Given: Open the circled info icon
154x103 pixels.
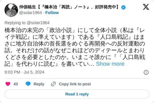Looking at the screenshot, I should coord(146,73).
